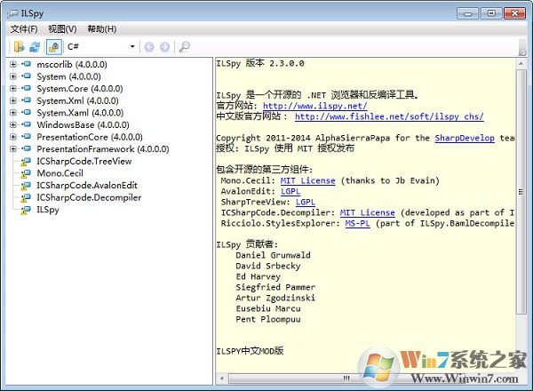Screen dimensions: 533x391
Task: Open search with magnifier icon
Action: coord(184,46)
